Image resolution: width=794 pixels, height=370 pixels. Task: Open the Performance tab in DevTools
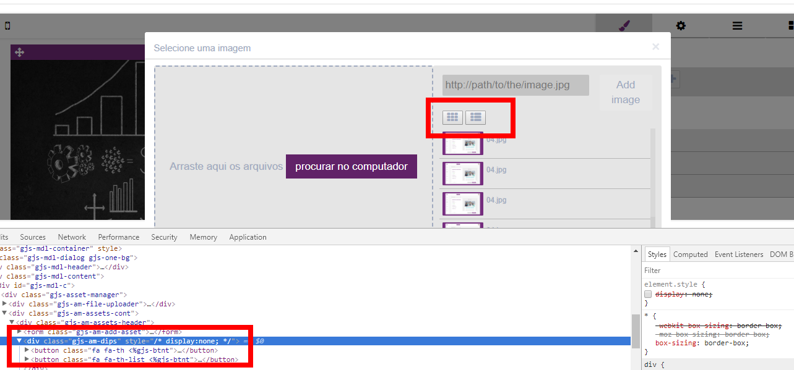(119, 237)
